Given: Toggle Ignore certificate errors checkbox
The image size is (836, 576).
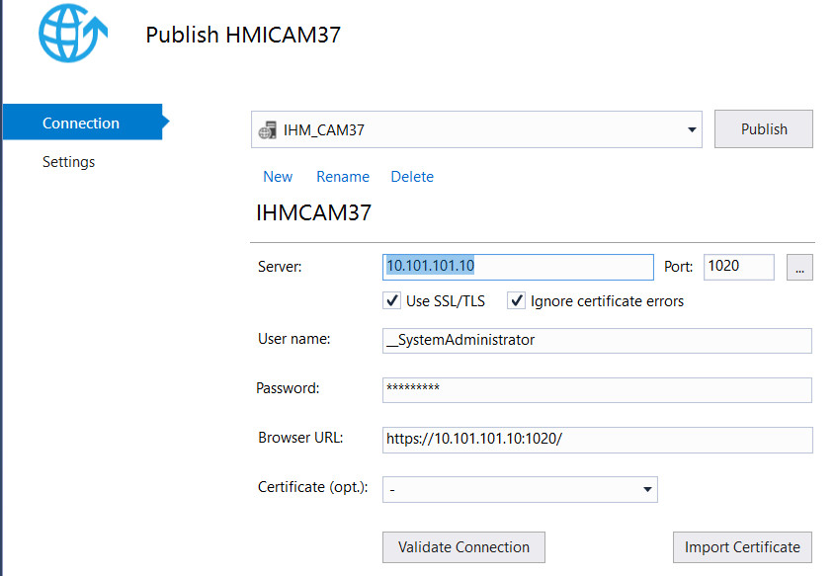Looking at the screenshot, I should click(x=517, y=301).
